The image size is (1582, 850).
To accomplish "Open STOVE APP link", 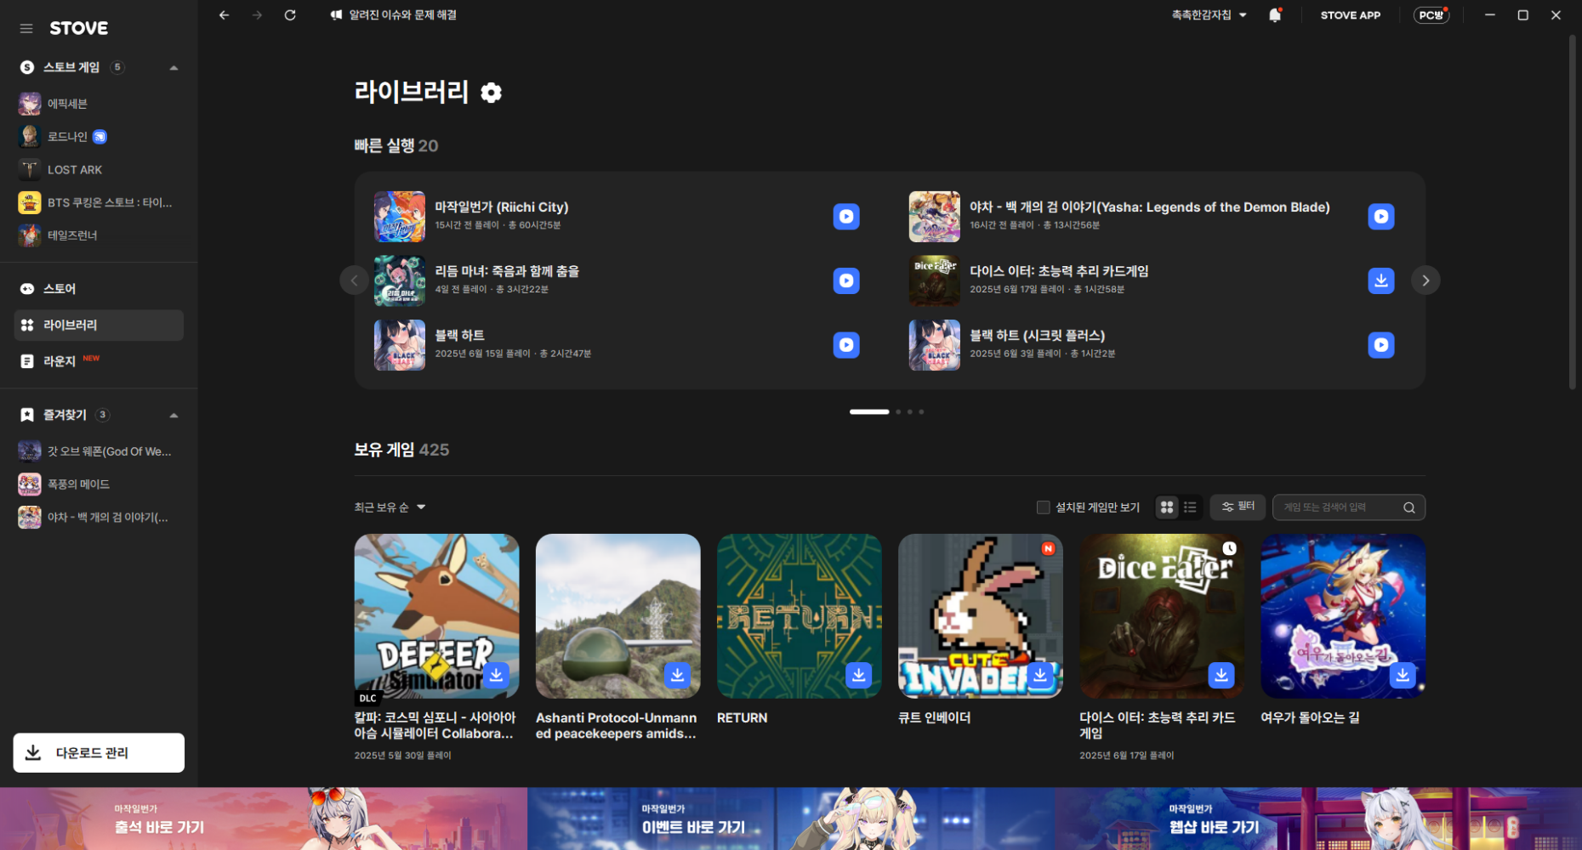I will click(1350, 15).
